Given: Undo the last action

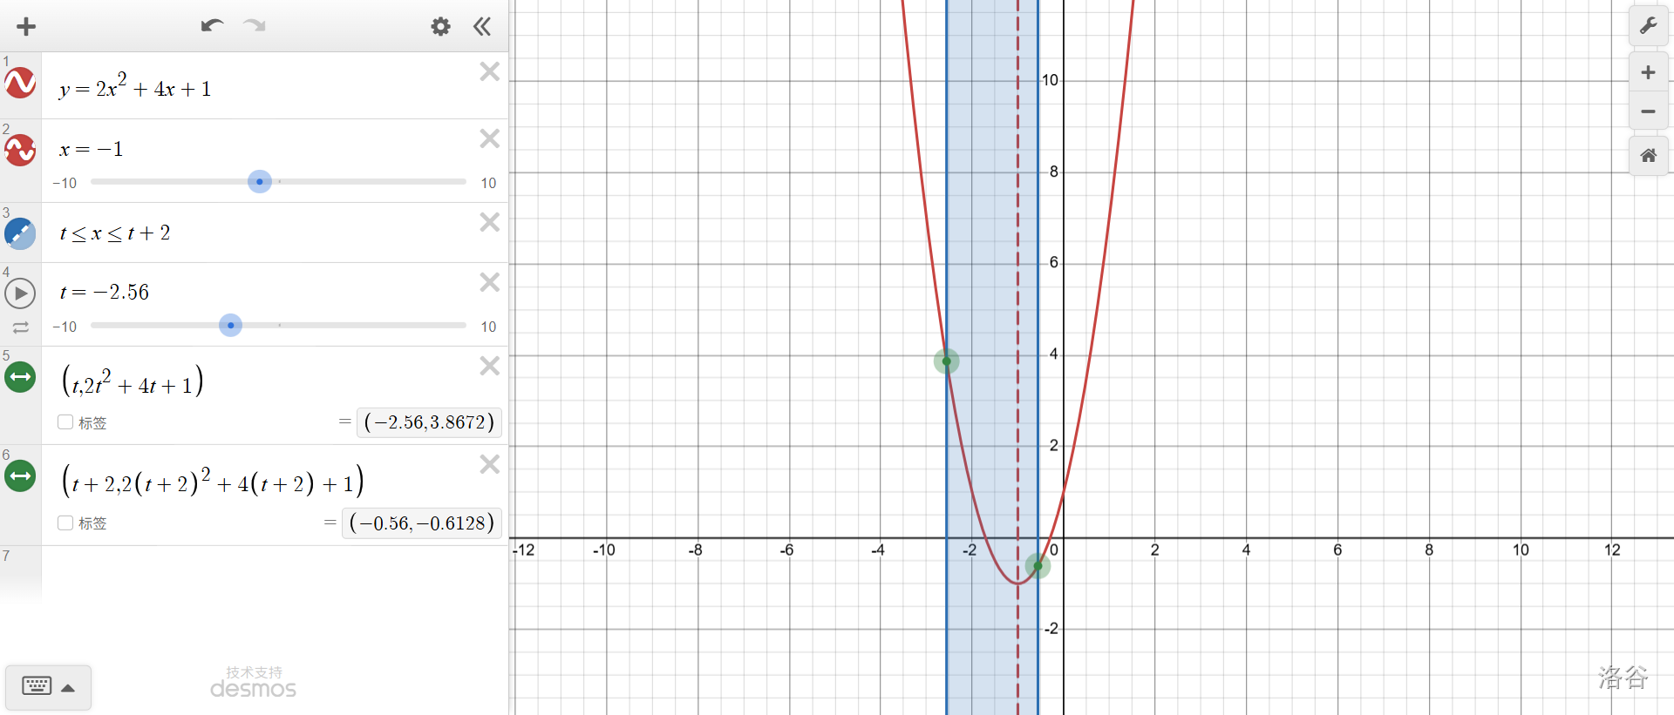Looking at the screenshot, I should [211, 26].
